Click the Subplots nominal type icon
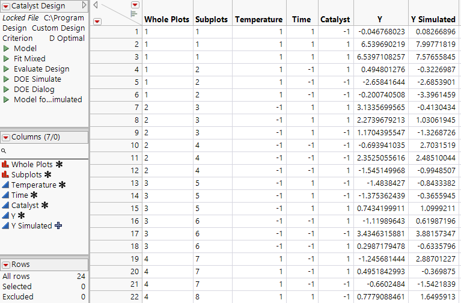The height and width of the screenshot is (303, 461). 5,174
